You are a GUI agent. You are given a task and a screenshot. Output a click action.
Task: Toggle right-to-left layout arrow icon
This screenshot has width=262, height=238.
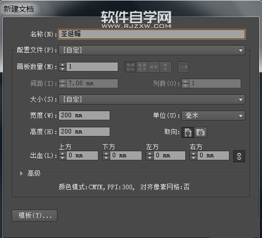point(183,67)
